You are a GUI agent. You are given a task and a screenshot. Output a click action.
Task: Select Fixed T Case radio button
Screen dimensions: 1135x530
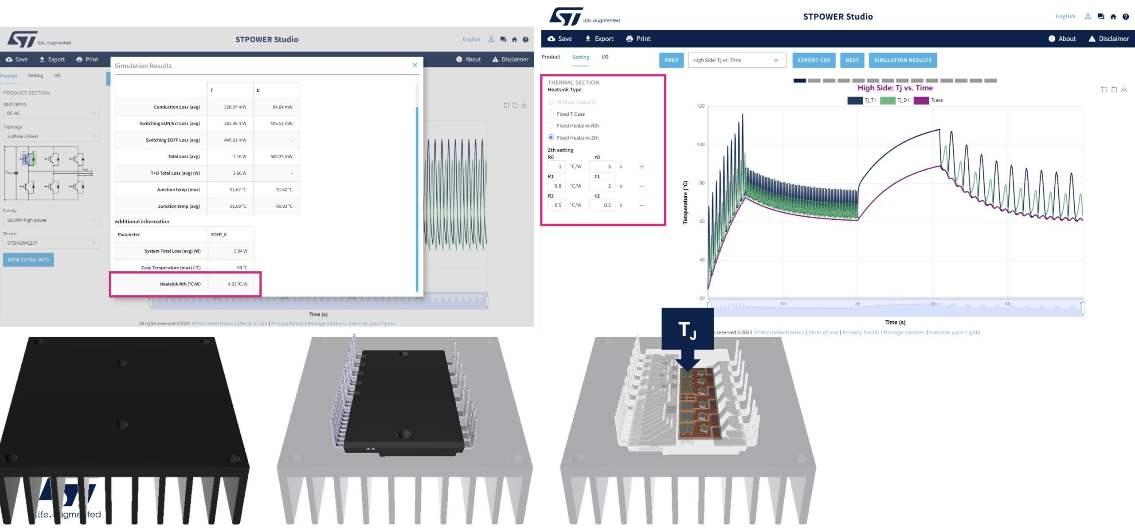[551, 114]
